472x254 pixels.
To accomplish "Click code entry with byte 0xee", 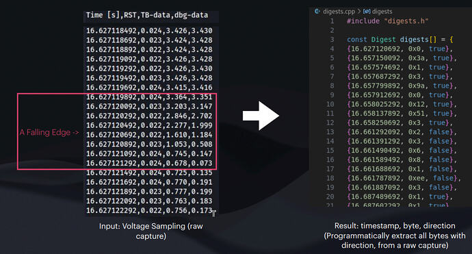I will 404,178.
